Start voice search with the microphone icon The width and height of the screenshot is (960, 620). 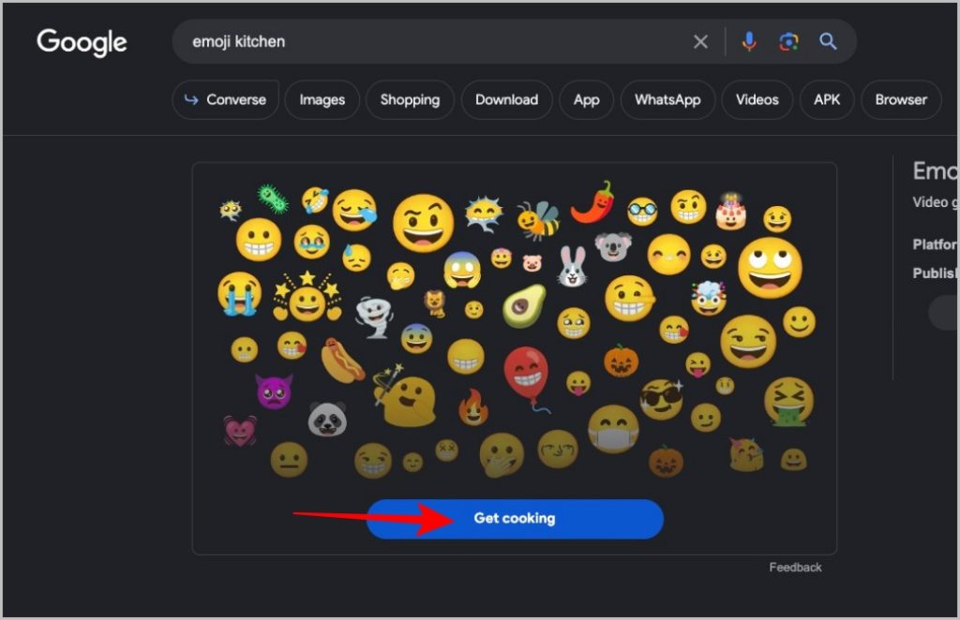pyautogui.click(x=749, y=41)
